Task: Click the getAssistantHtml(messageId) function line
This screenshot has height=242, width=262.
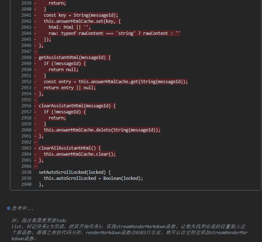Action: (75, 58)
